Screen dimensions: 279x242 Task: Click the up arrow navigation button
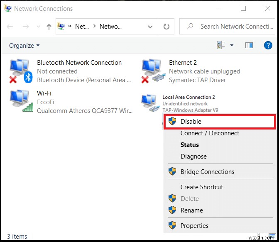pyautogui.click(x=49, y=27)
